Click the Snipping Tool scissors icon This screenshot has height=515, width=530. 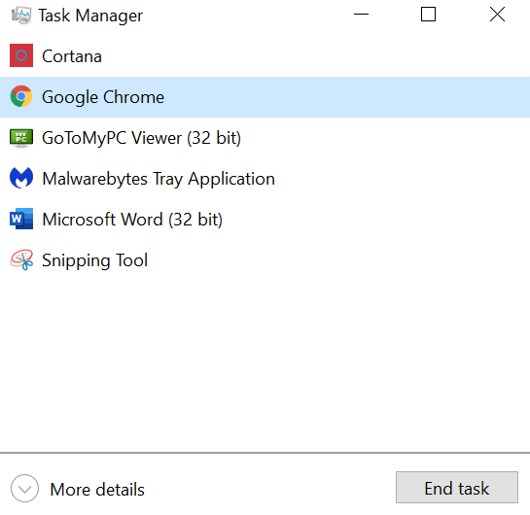coord(21,259)
